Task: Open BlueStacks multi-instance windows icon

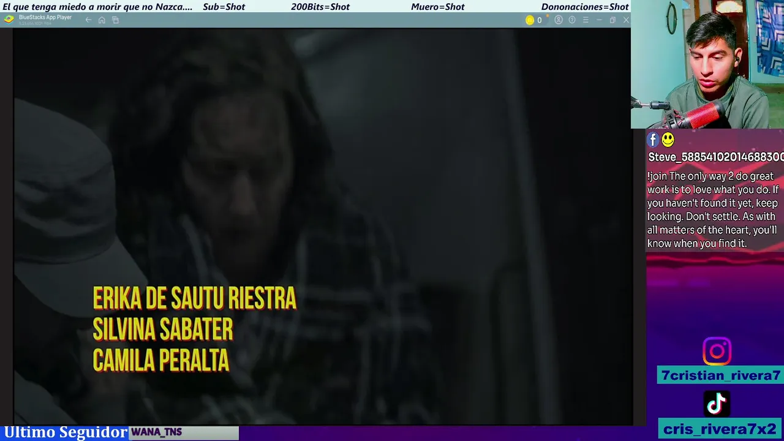Action: (x=115, y=20)
